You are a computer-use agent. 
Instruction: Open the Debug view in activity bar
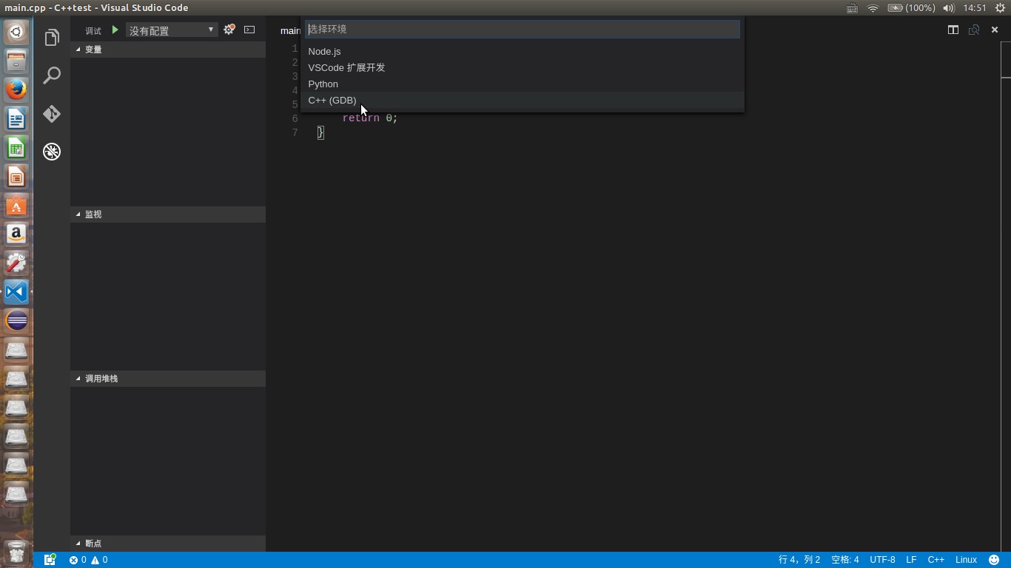coord(52,152)
